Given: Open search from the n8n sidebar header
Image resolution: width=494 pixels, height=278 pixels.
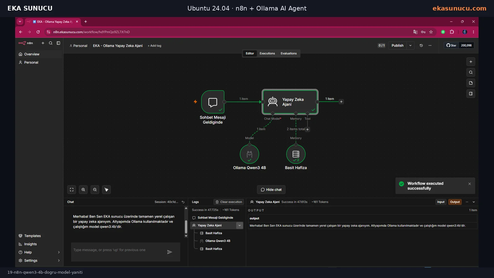Looking at the screenshot, I should (51, 43).
